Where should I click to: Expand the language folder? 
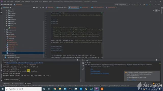point(7,13)
